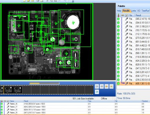Jump to first filmstrip image
Screen dimensions: 150x115
pyautogui.click(x=97, y=86)
